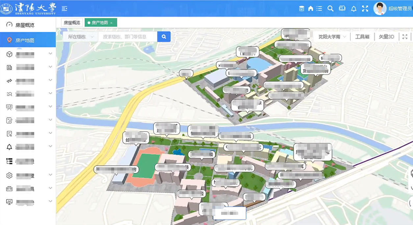Expand the gear settings sidebar menu group
Image resolution: width=413 pixels, height=225 pixels.
[x=28, y=175]
